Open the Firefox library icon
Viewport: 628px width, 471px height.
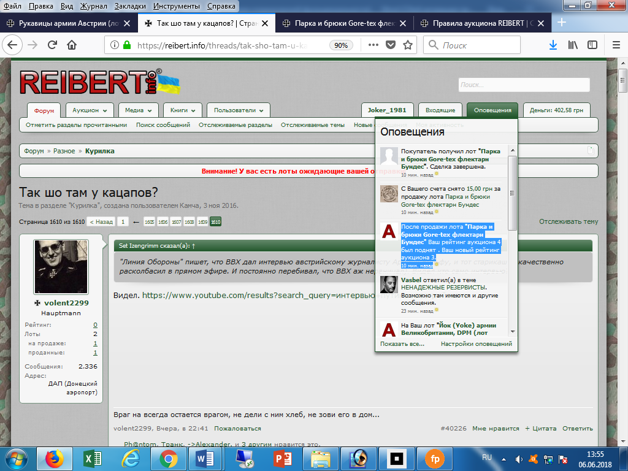(x=573, y=45)
